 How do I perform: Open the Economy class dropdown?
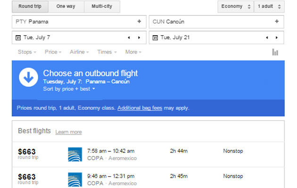pos(236,7)
